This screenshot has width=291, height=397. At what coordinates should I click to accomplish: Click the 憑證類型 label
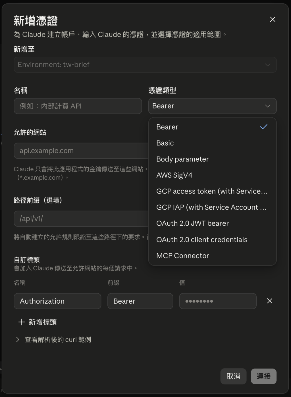click(162, 90)
